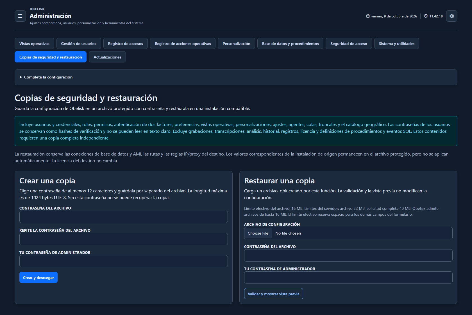472x315 pixels.
Task: Switch to Seguridad de acceso tab
Action: [x=349, y=44]
